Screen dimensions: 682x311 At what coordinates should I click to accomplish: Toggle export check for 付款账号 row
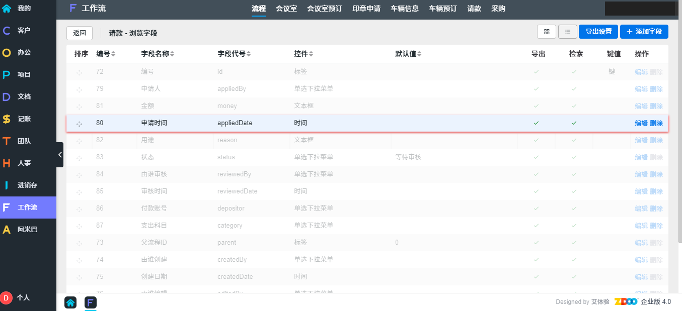point(536,209)
